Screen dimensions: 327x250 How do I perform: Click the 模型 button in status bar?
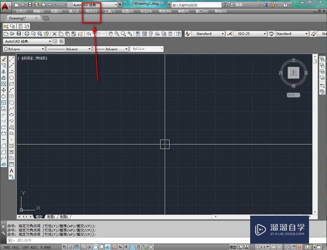233,247
